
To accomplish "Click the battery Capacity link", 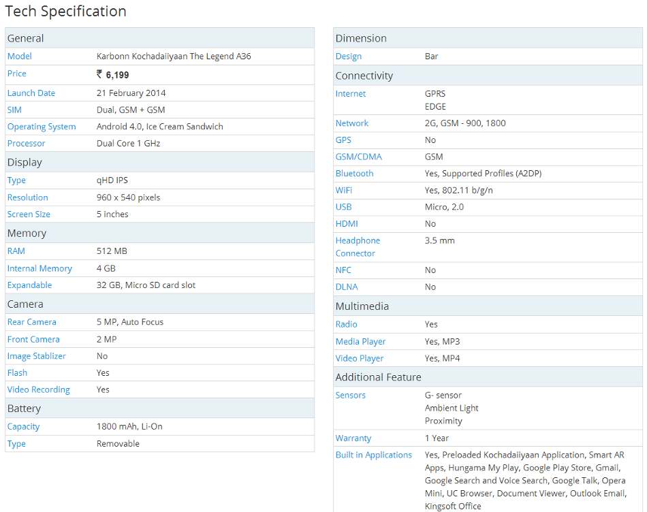I will [x=24, y=427].
